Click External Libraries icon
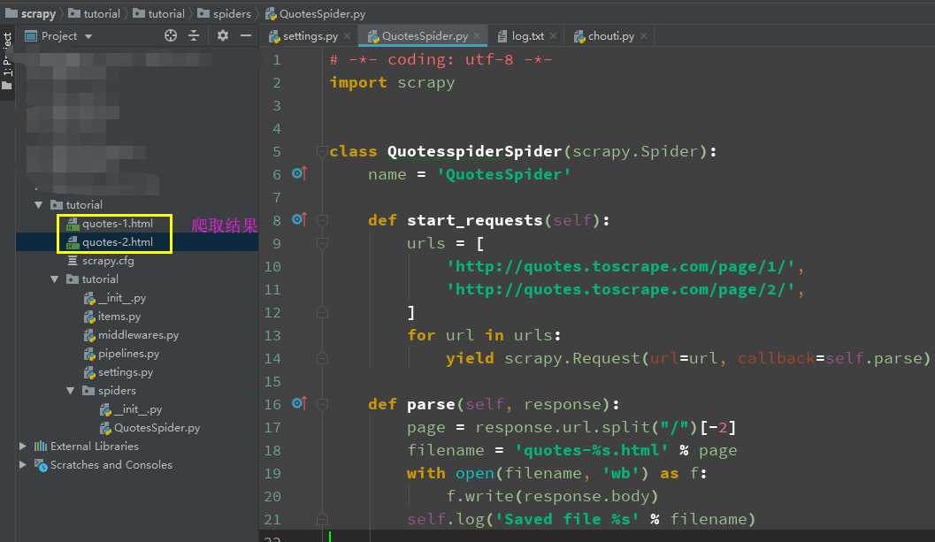 click(41, 446)
